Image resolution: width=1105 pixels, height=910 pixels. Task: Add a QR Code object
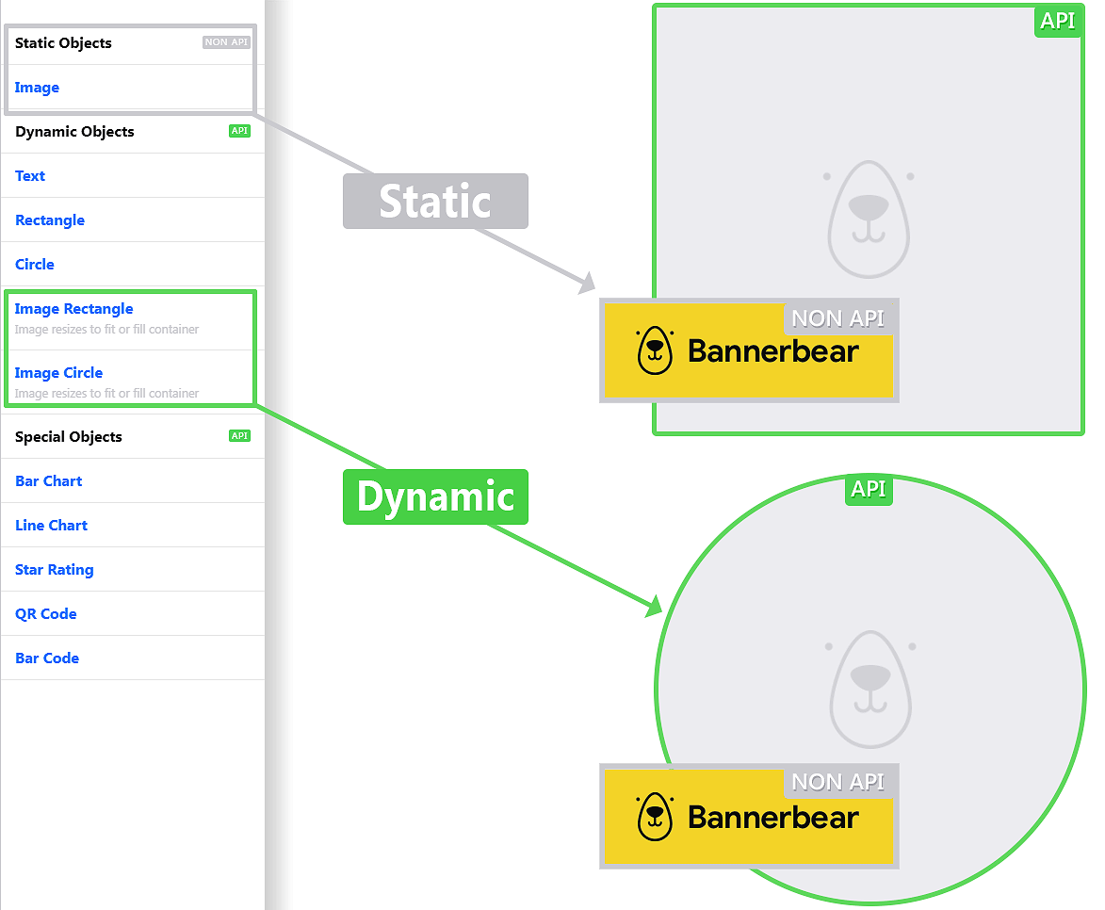(46, 614)
